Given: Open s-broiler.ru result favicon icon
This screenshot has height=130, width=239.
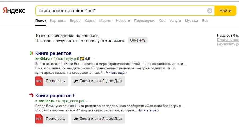Looking at the screenshot, I should coord(31,95).
